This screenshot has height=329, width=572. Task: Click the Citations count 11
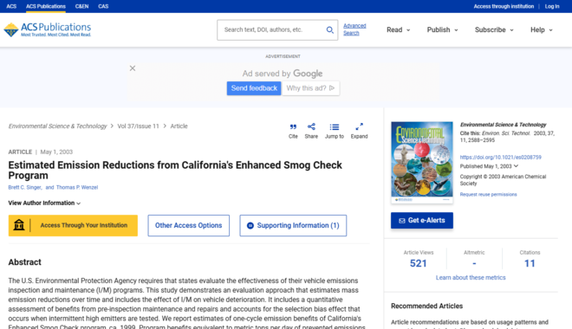tap(530, 263)
